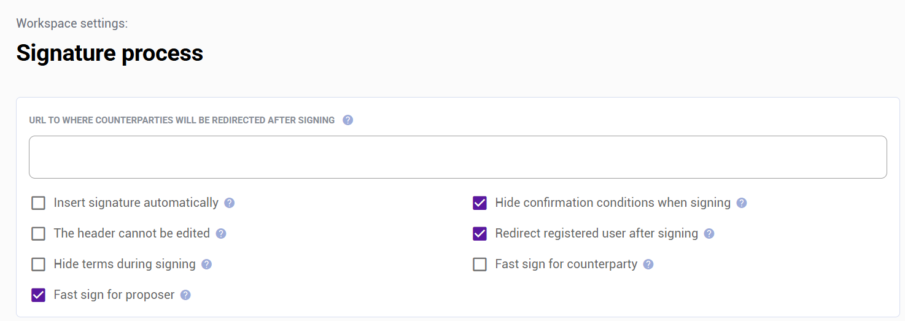View help tooltip for Hide terms during signing
The image size is (905, 321).
click(206, 265)
